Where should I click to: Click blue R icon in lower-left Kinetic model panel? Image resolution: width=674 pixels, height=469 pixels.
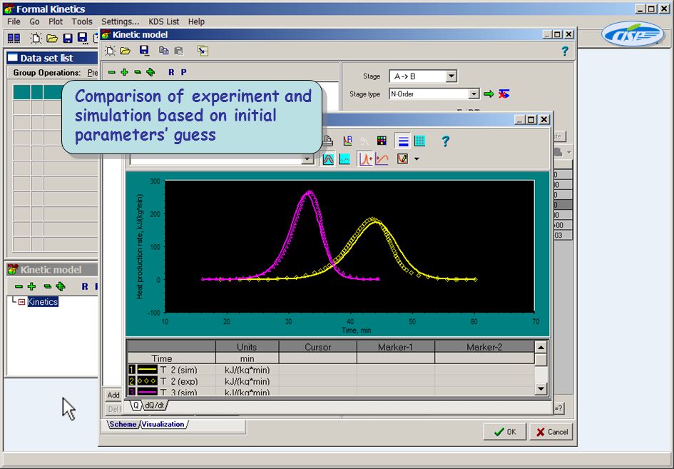(85, 286)
